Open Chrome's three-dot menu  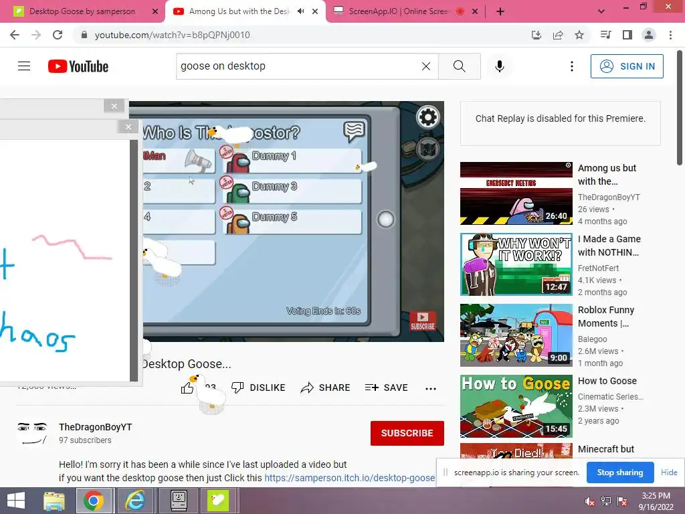(670, 35)
